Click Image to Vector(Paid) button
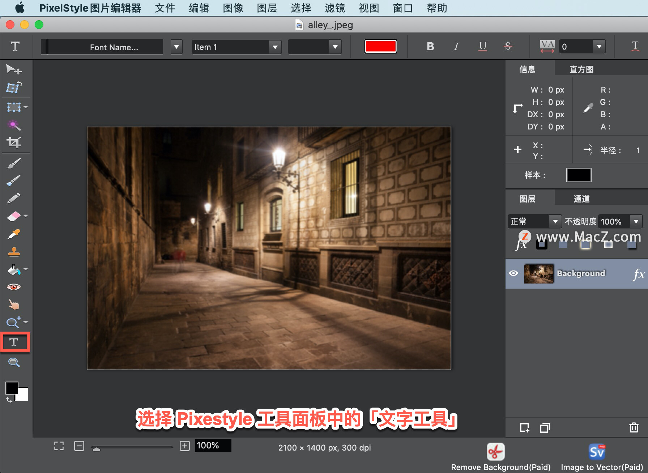This screenshot has width=648, height=473. point(597,451)
